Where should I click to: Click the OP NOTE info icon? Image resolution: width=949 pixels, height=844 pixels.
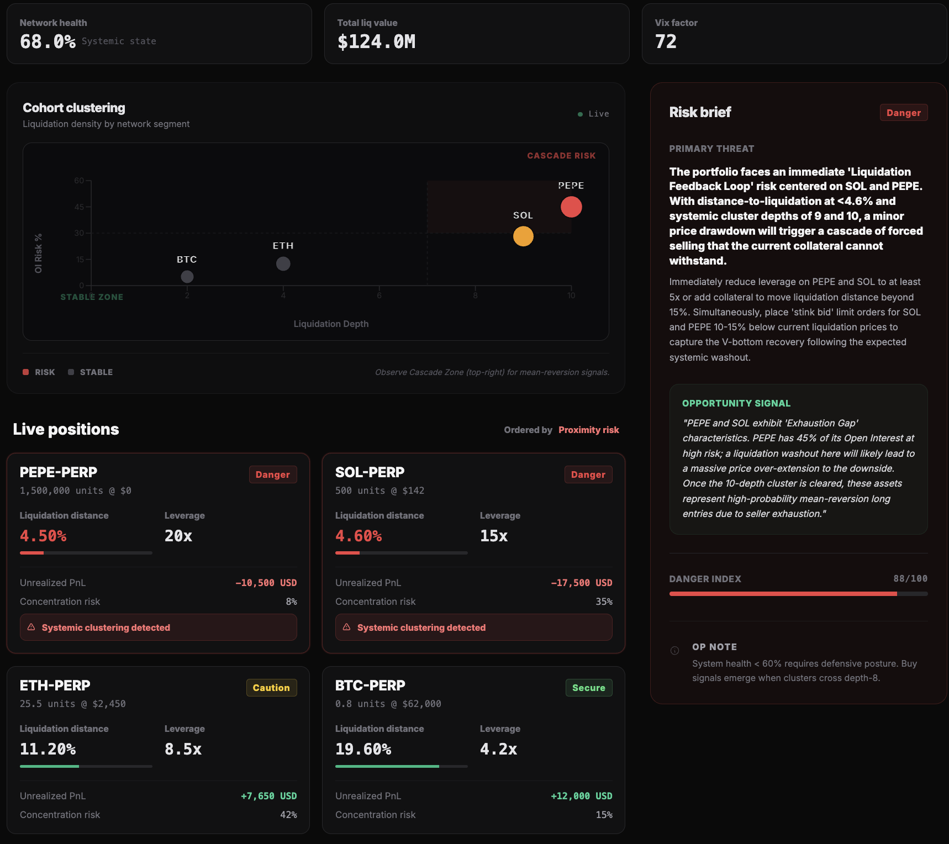coord(674,651)
